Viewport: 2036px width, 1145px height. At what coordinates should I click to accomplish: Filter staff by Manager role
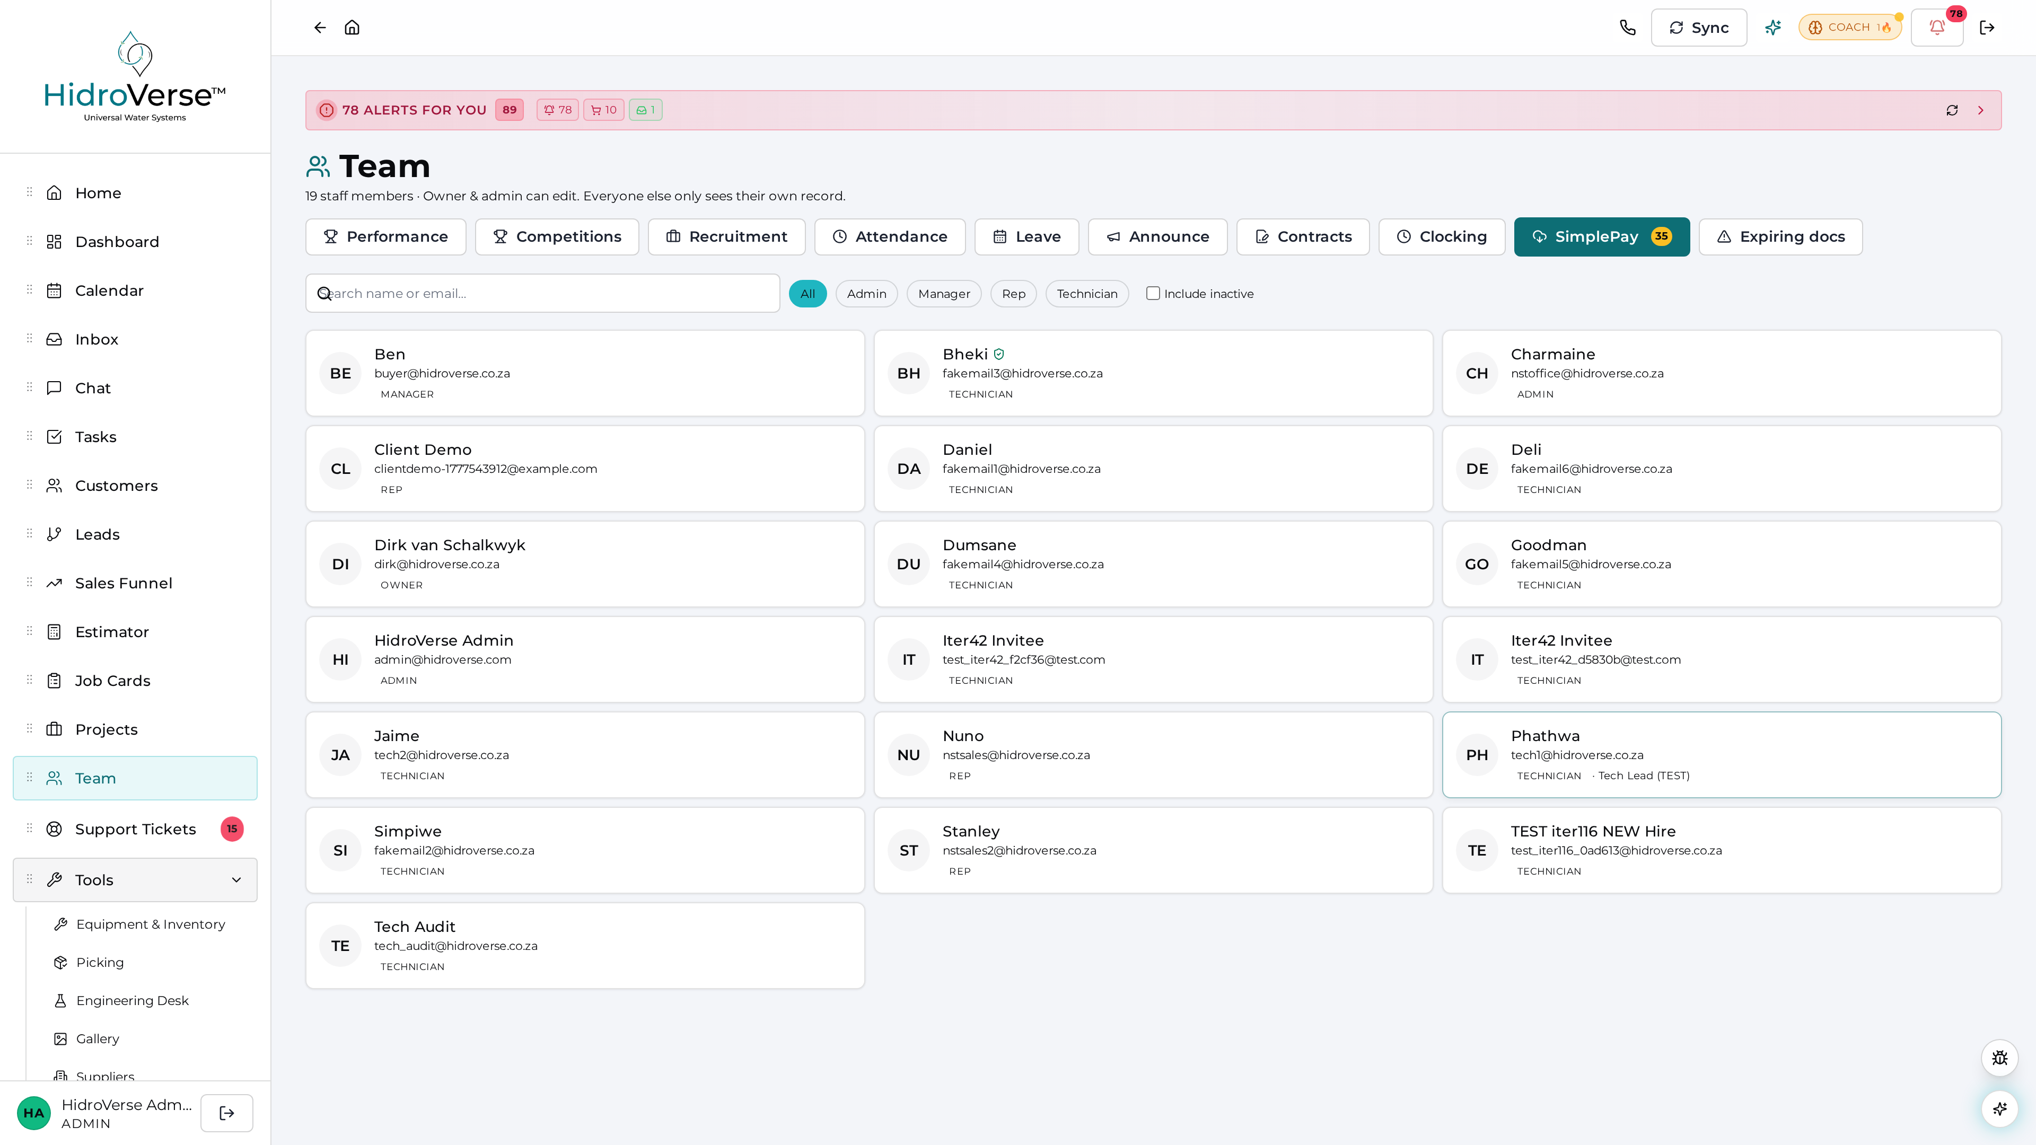pyautogui.click(x=944, y=294)
